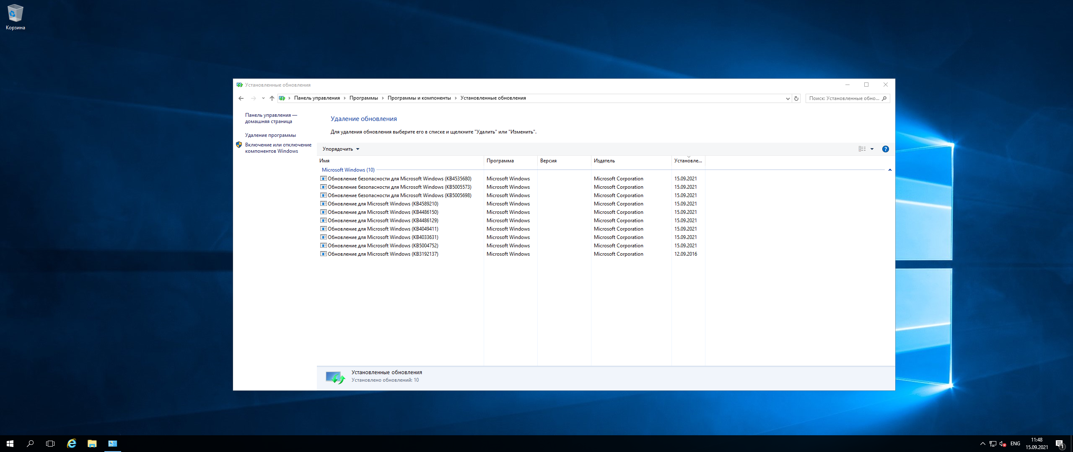Select security update KB4535680 row
The height and width of the screenshot is (452, 1073).
(x=512, y=179)
